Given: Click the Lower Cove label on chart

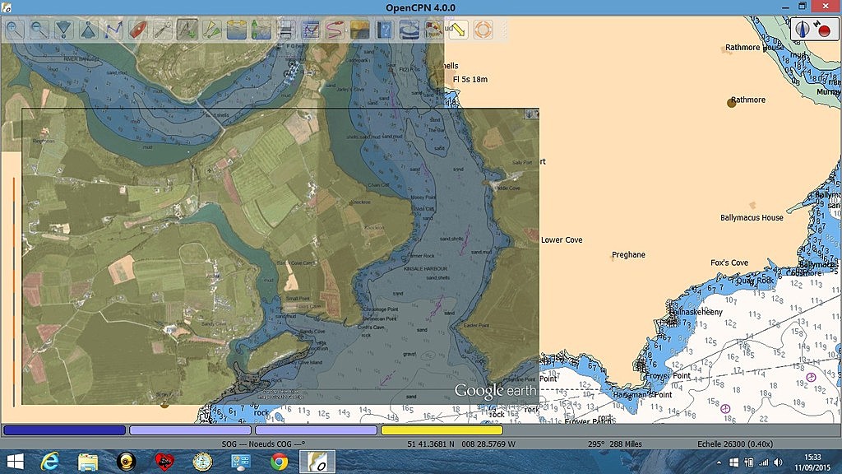Looking at the screenshot, I should (x=562, y=239).
